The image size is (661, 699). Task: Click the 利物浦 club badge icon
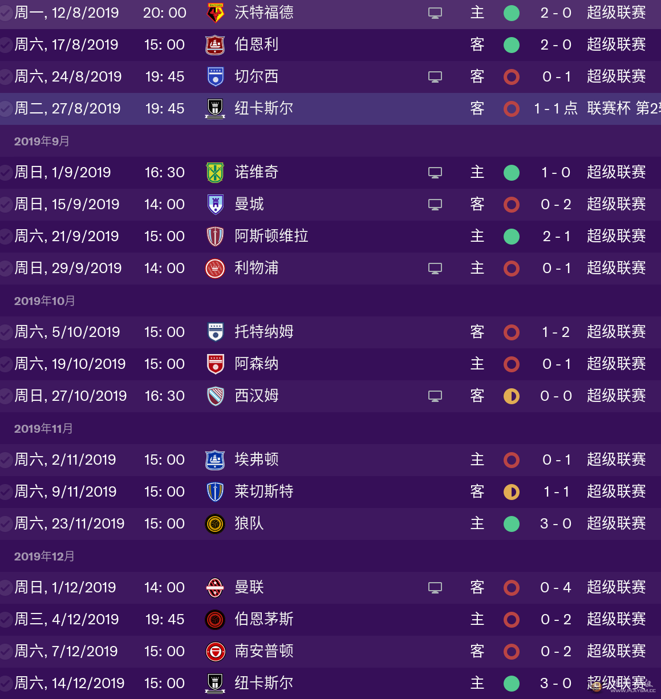(215, 268)
